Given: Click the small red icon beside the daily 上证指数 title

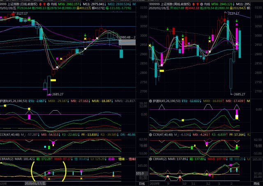Looking at the screenshot, I should pyautogui.click(x=40, y=4).
